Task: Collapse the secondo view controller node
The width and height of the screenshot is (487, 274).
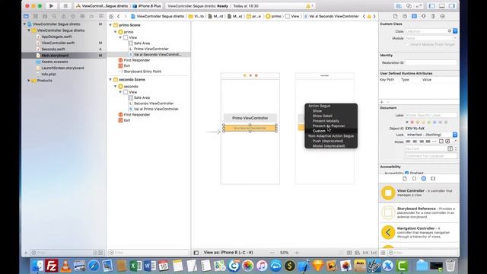Action: [115, 86]
